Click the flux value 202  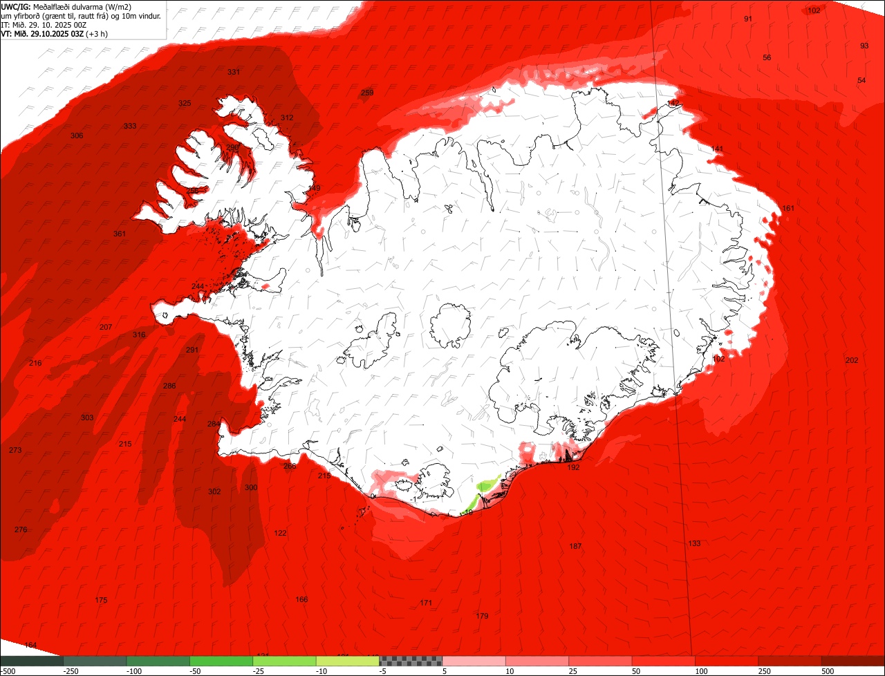pyautogui.click(x=852, y=360)
